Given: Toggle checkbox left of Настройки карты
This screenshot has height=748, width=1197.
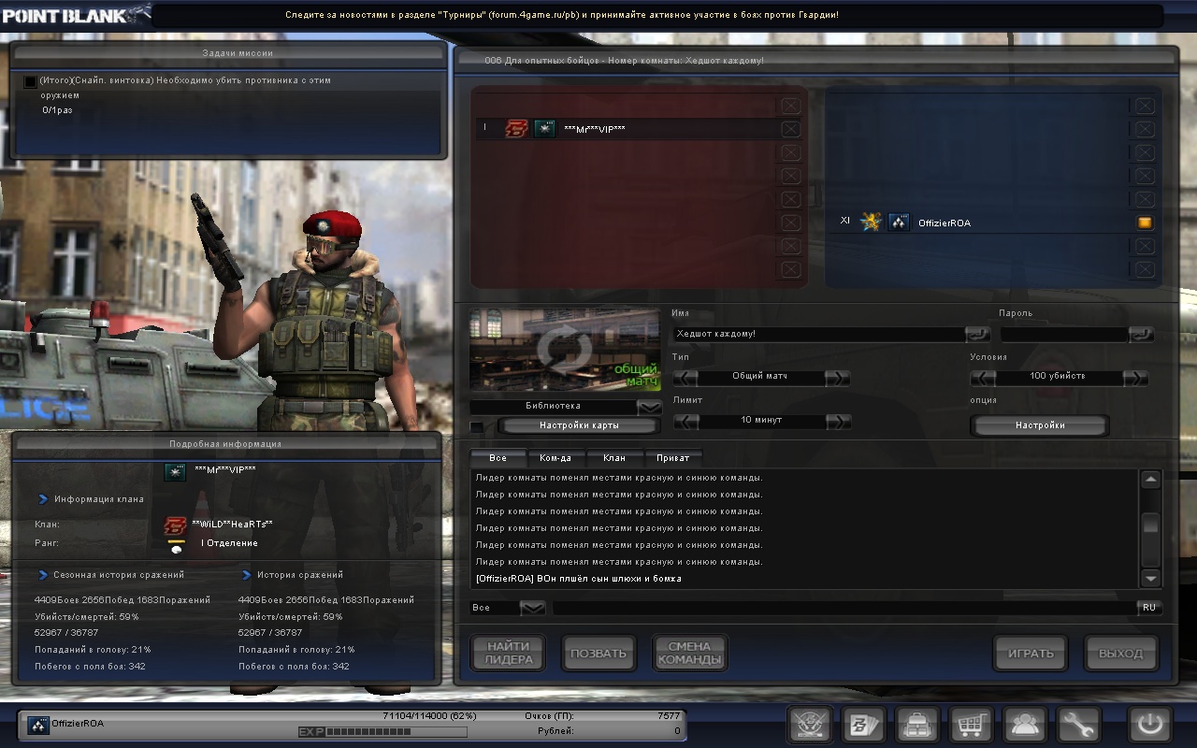Looking at the screenshot, I should click(478, 427).
